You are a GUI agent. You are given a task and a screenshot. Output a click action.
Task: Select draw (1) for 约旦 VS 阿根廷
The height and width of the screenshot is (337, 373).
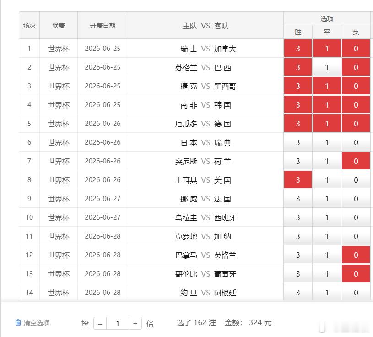click(327, 293)
